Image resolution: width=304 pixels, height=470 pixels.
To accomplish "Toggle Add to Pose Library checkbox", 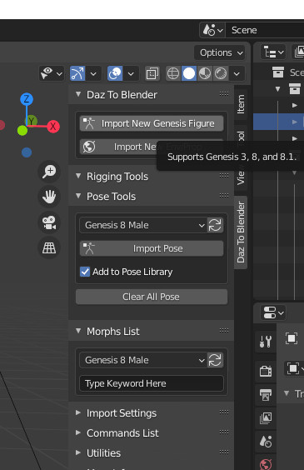I will [85, 272].
